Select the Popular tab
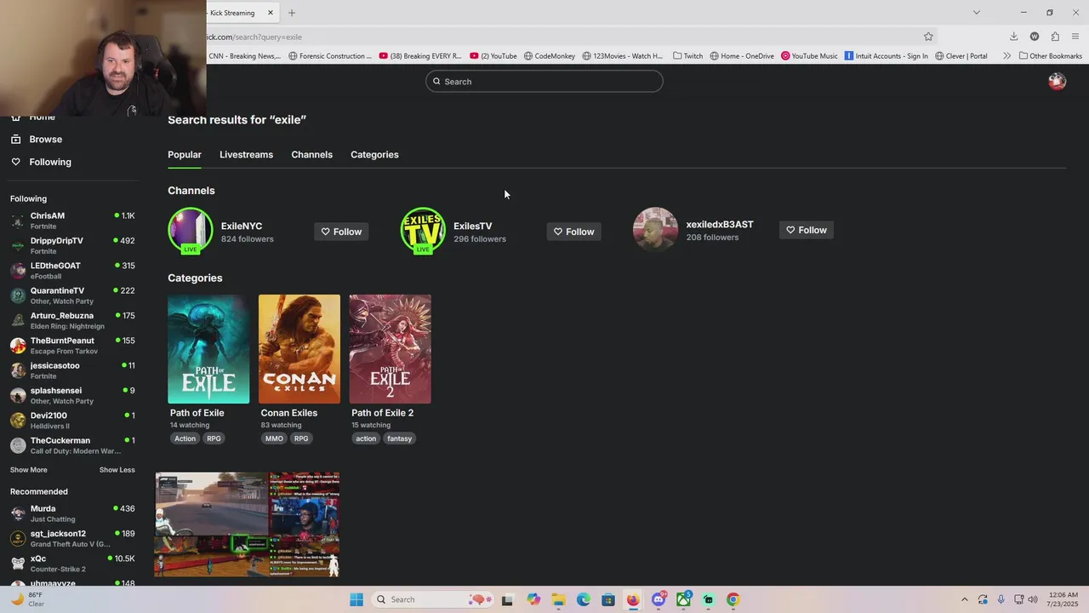Image resolution: width=1089 pixels, height=613 pixels. coord(185,155)
